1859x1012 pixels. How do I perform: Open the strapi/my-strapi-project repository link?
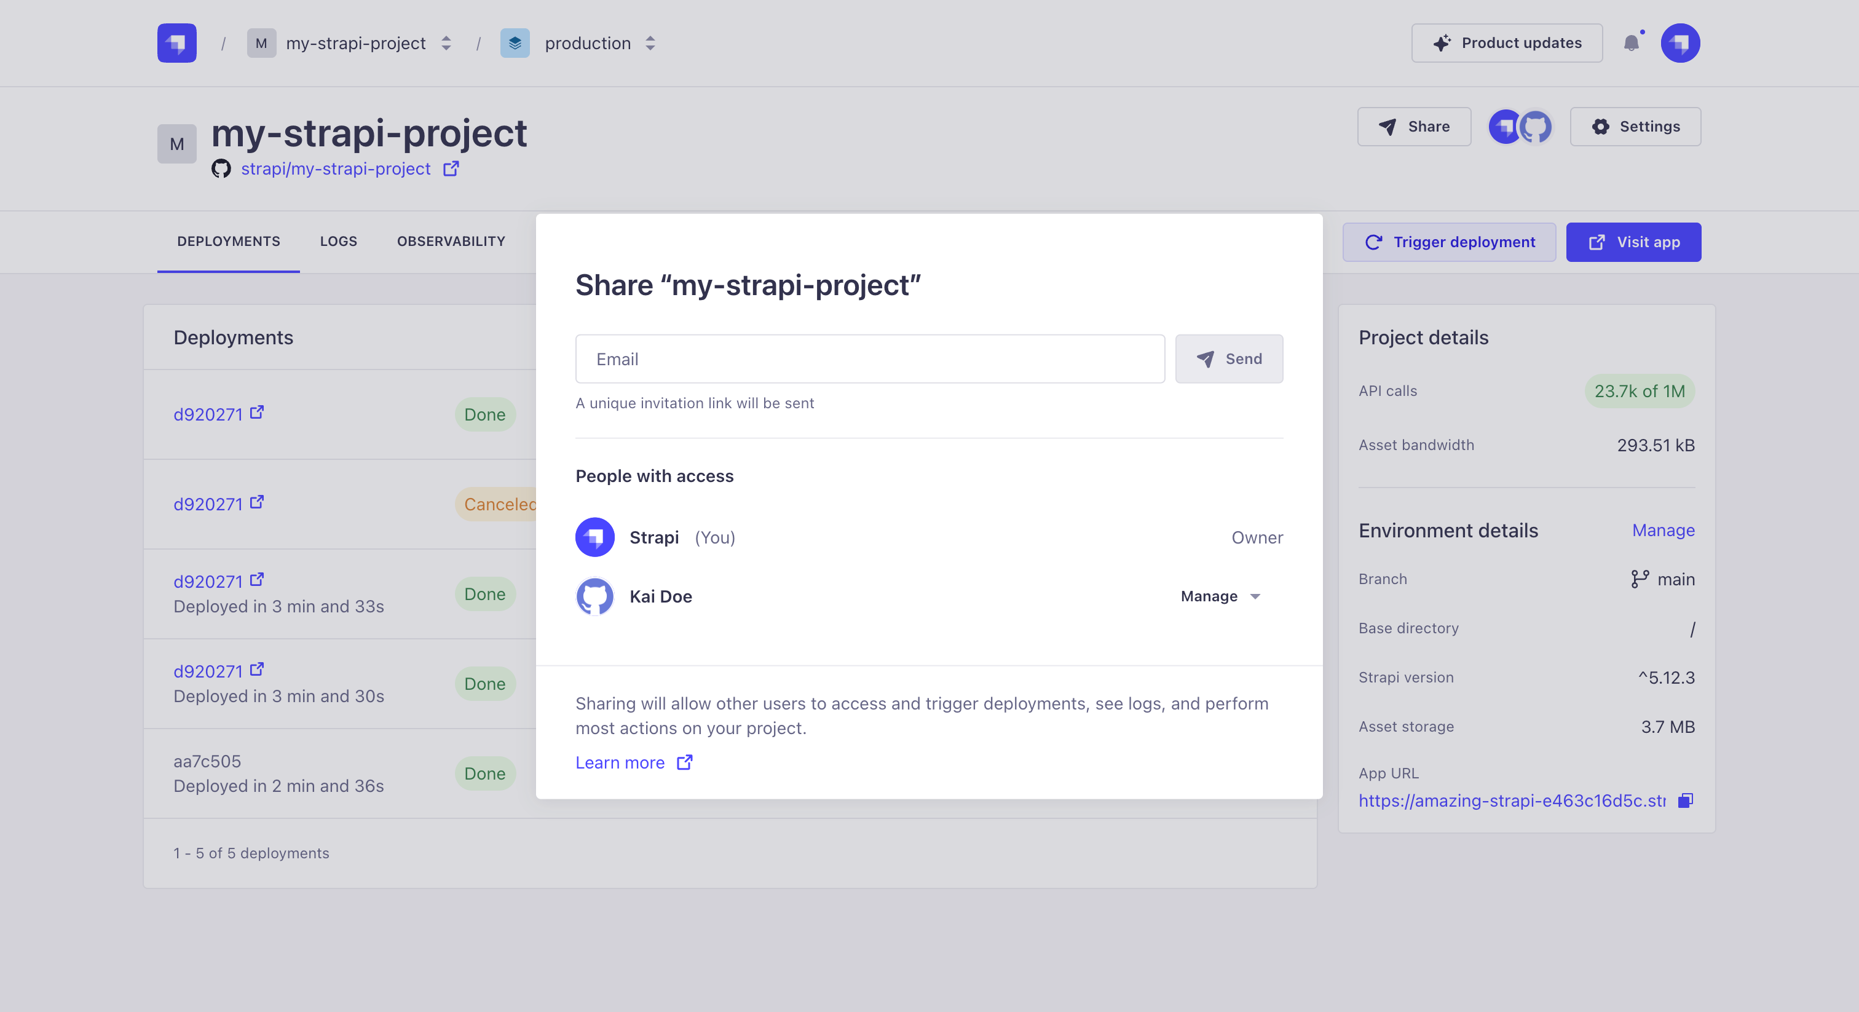[336, 169]
